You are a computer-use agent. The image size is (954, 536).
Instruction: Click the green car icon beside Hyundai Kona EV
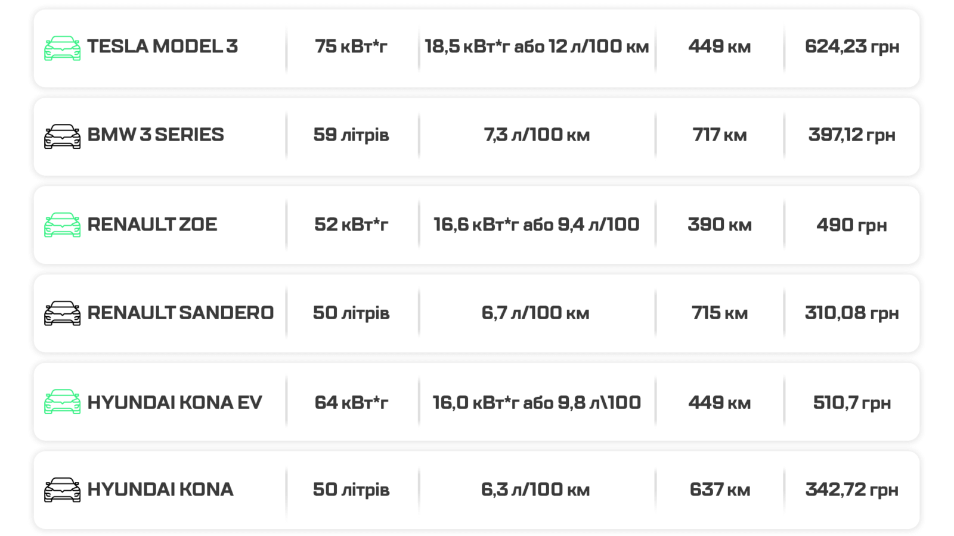62,402
